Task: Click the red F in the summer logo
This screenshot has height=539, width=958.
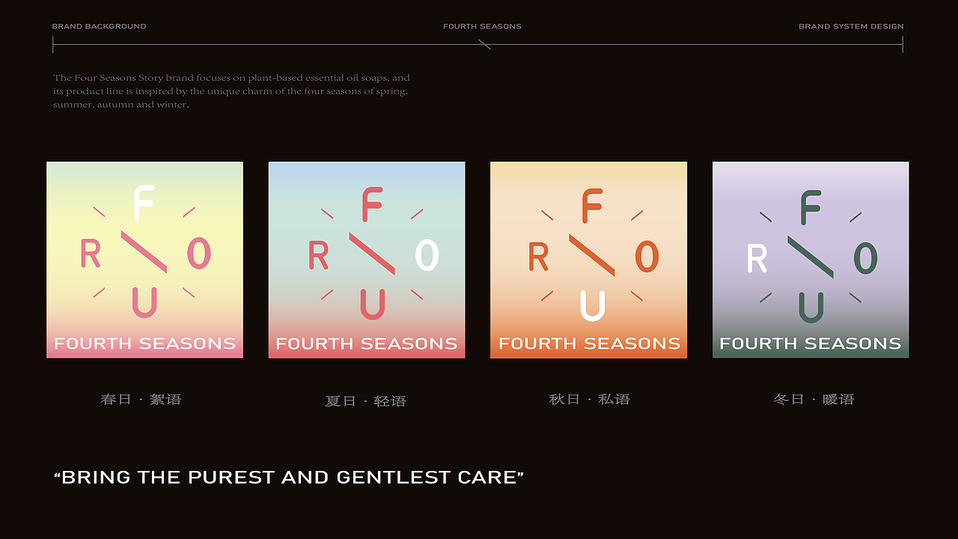Action: (372, 204)
